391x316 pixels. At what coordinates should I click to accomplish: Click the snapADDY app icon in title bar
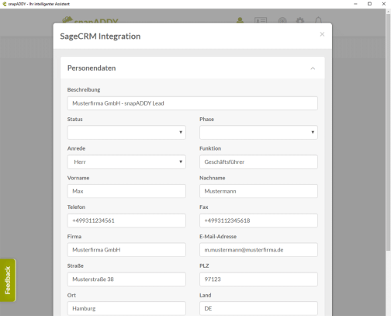click(4, 4)
